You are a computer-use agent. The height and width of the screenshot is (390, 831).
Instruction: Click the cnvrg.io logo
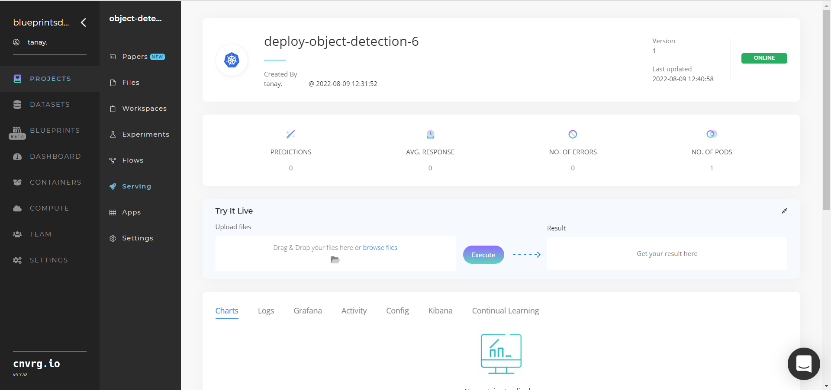point(37,364)
